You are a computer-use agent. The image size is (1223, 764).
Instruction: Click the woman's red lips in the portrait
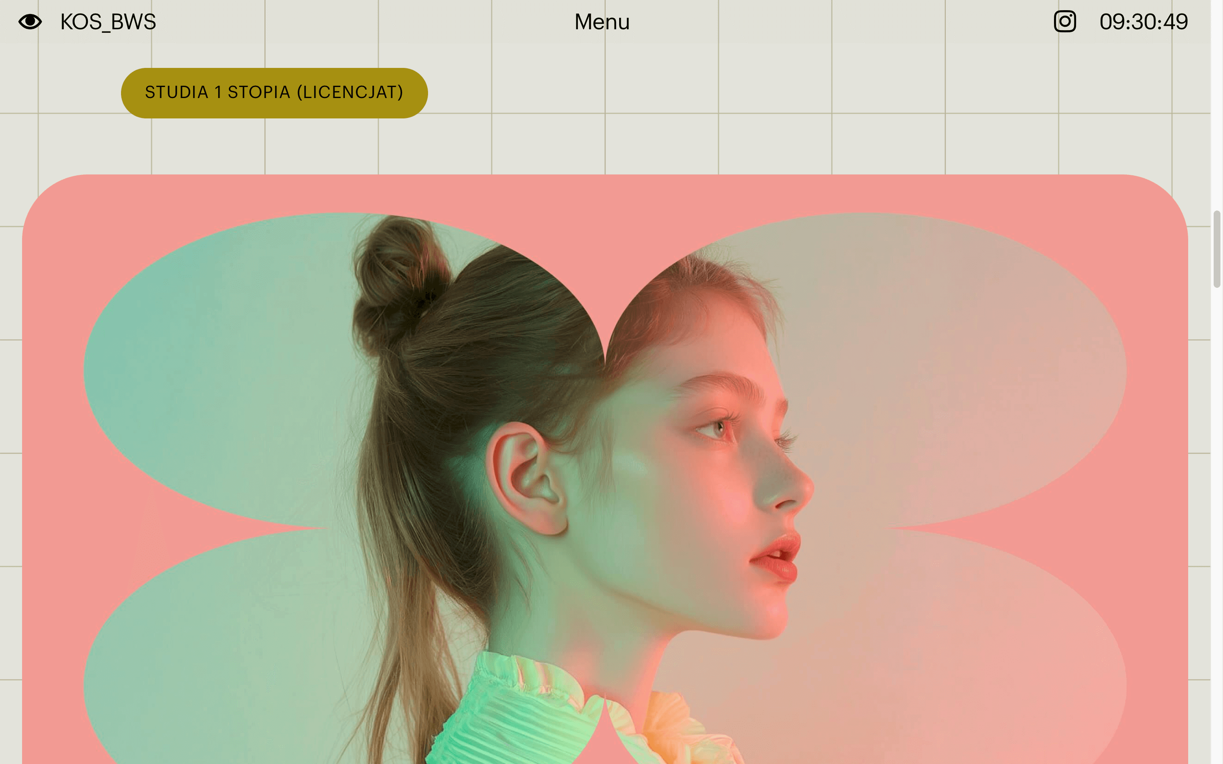pos(776,557)
